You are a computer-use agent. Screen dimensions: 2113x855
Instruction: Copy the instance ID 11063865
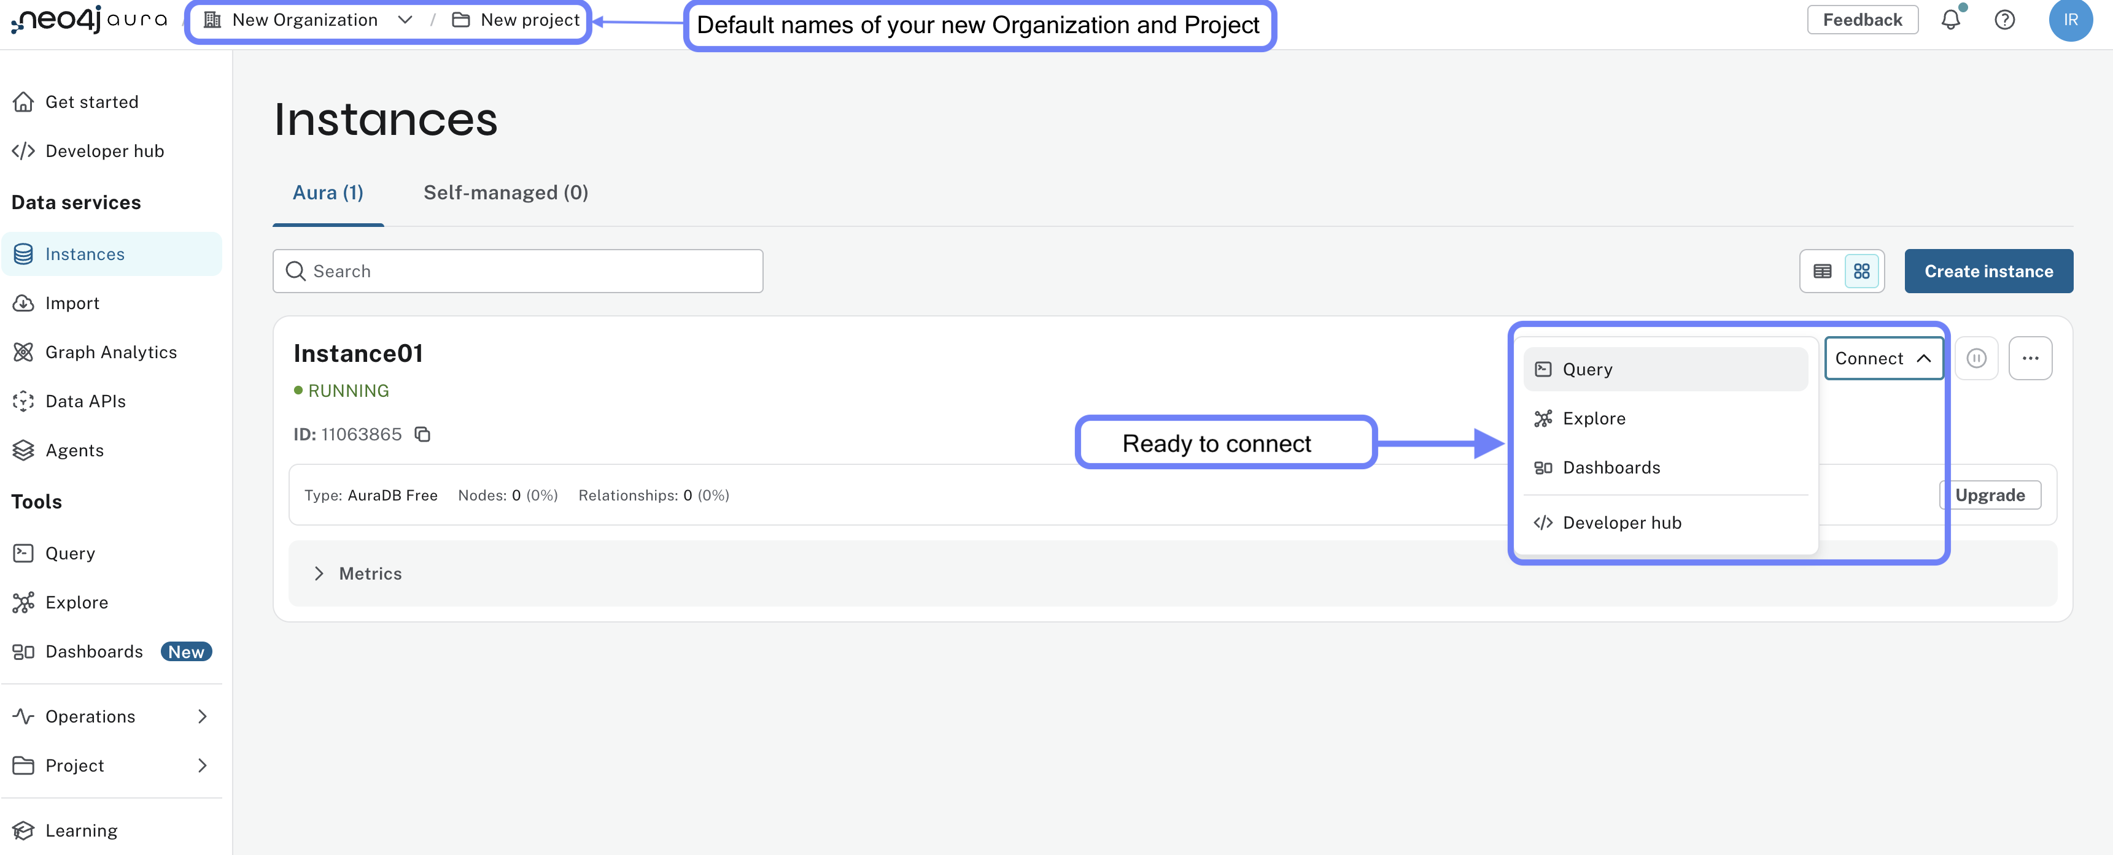(x=422, y=434)
